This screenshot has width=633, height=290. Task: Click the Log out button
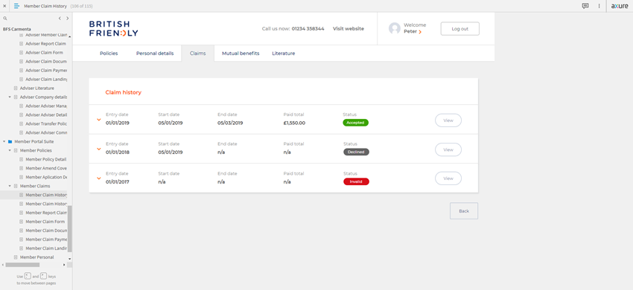[x=459, y=29]
